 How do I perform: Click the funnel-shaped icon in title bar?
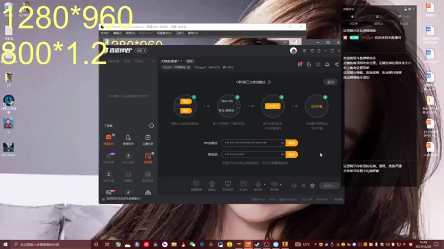point(312,51)
